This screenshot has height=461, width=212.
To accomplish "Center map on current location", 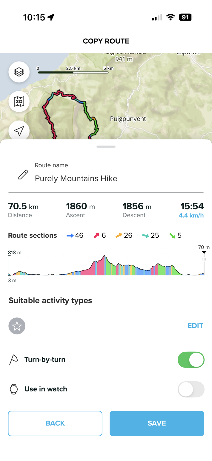I will tap(19, 131).
